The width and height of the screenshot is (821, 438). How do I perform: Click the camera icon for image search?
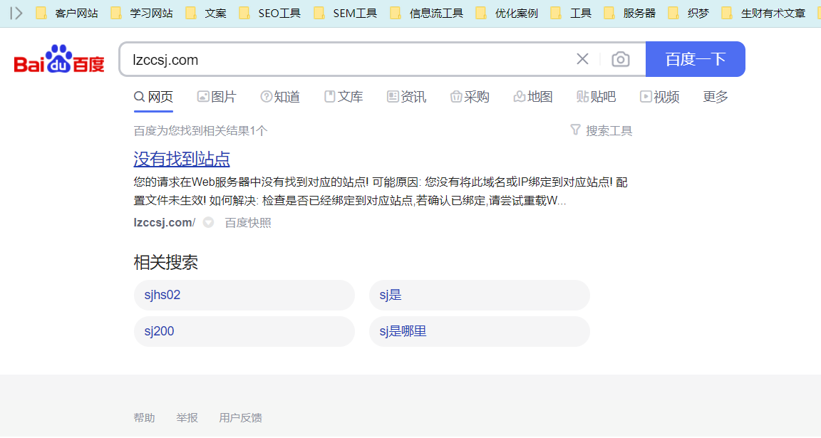coord(620,59)
